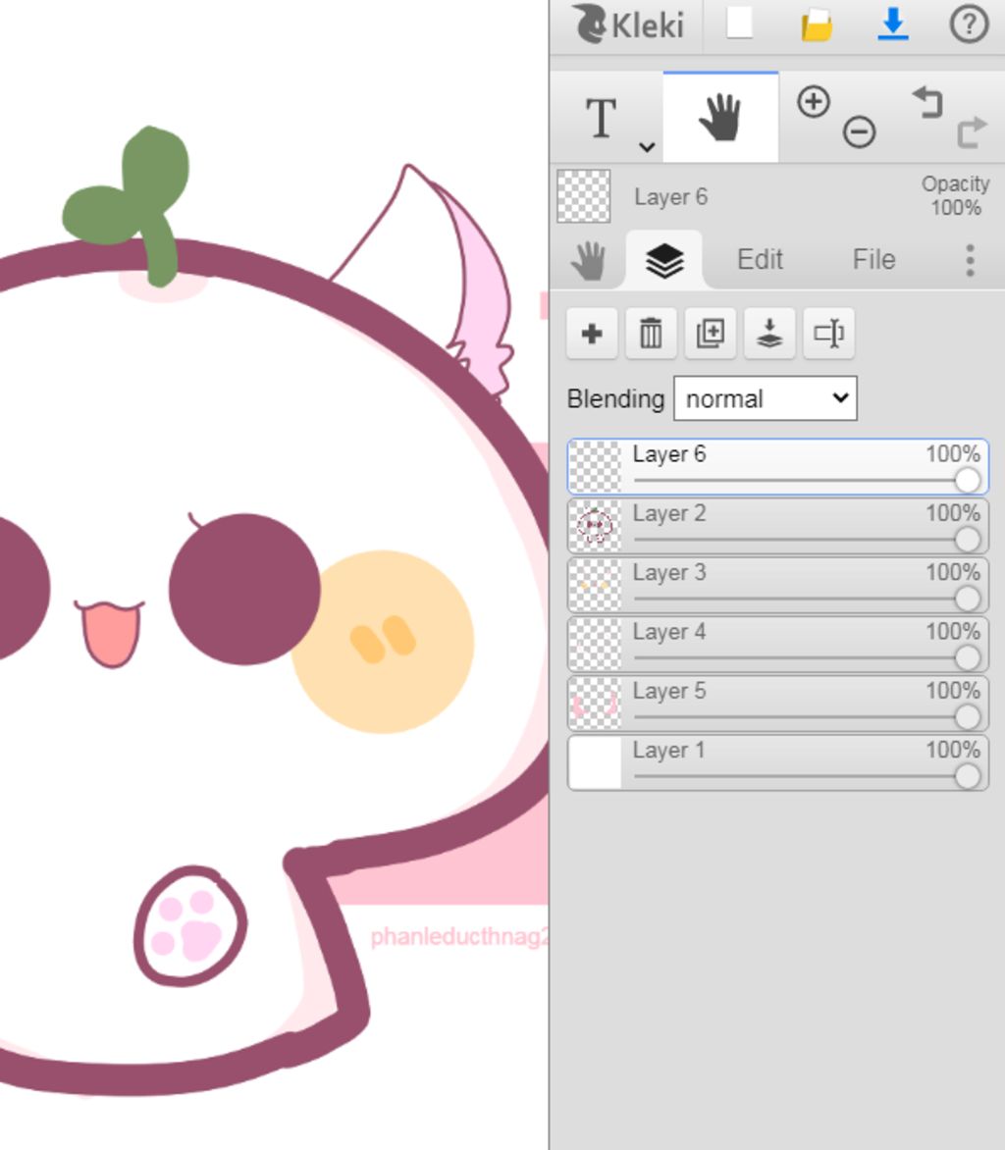The width and height of the screenshot is (1005, 1150).
Task: Create a new image with blank page icon
Action: pos(739,24)
